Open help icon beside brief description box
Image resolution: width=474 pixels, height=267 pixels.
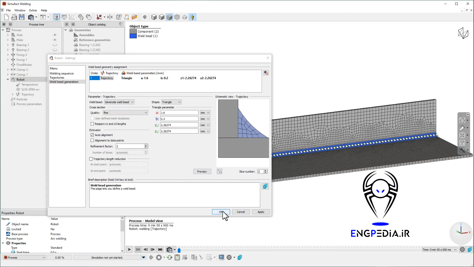[265, 186]
